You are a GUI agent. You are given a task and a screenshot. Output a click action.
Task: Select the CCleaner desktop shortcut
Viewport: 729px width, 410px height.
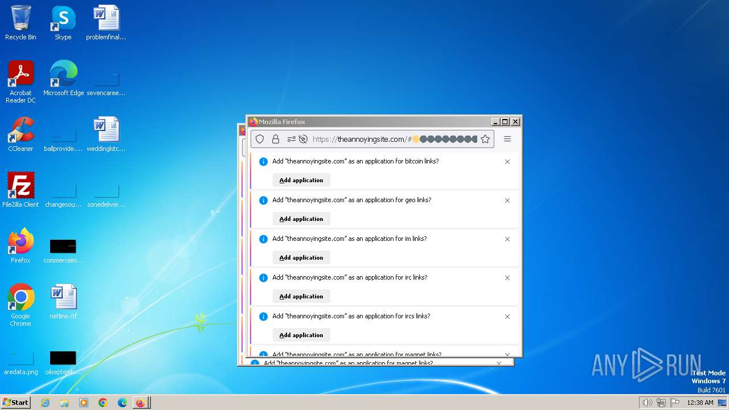[x=21, y=134]
